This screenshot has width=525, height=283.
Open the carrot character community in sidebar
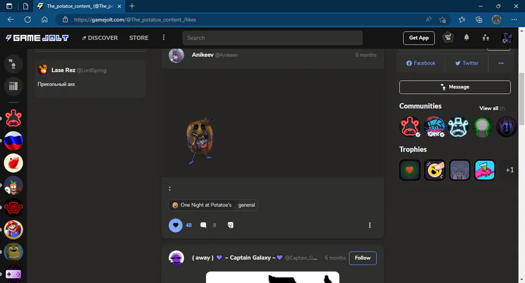click(13, 185)
